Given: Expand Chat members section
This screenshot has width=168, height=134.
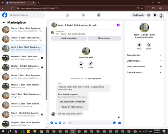Looking at the screenshot, I should [144, 61].
